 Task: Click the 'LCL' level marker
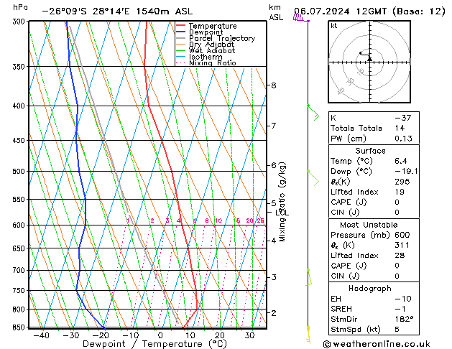[282, 213]
